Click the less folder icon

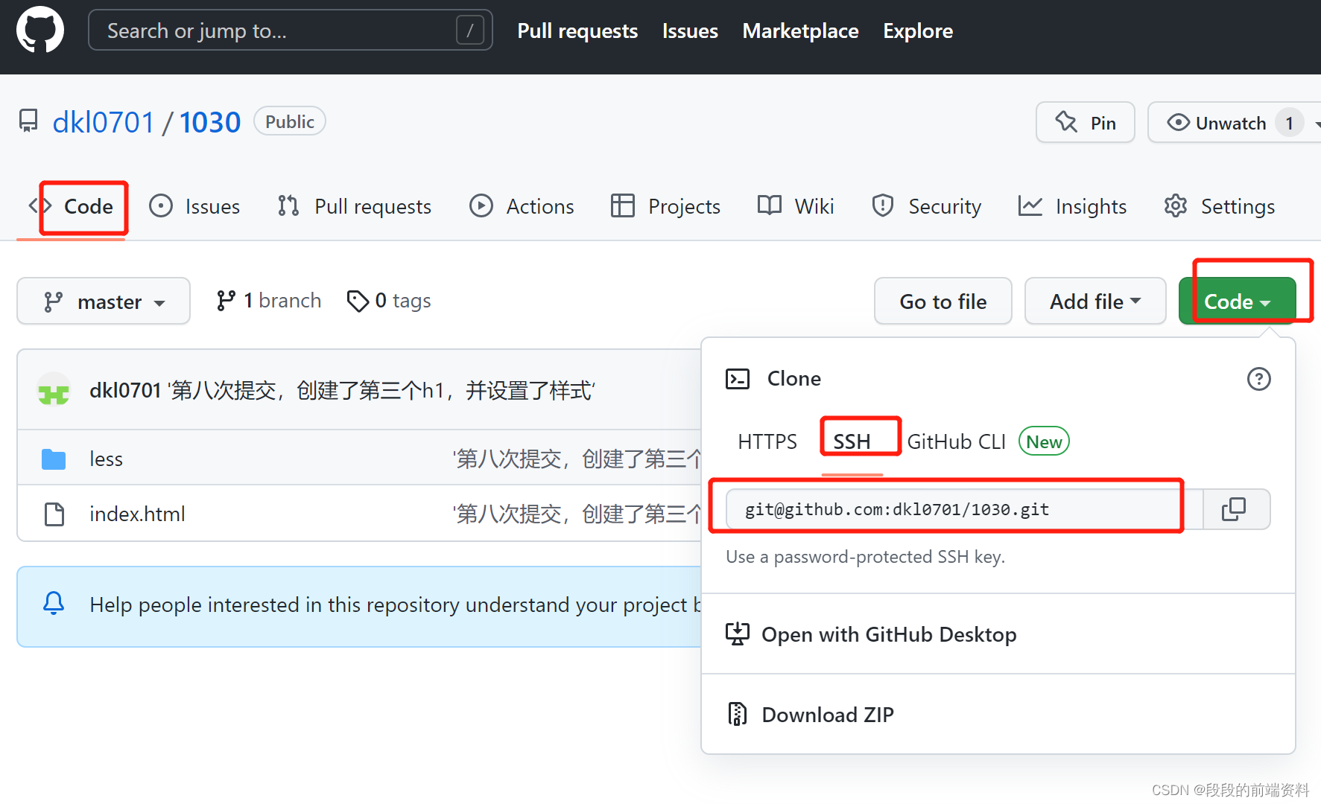pyautogui.click(x=53, y=459)
